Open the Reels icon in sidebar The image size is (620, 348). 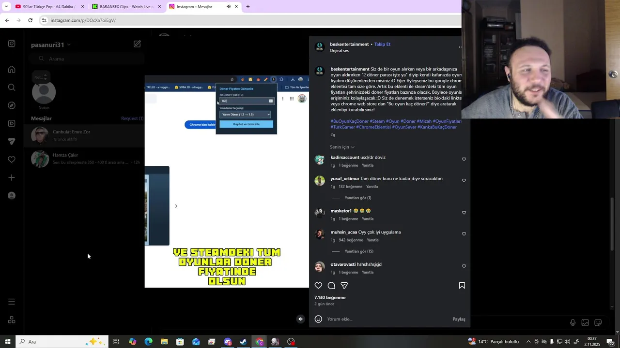[x=12, y=123]
